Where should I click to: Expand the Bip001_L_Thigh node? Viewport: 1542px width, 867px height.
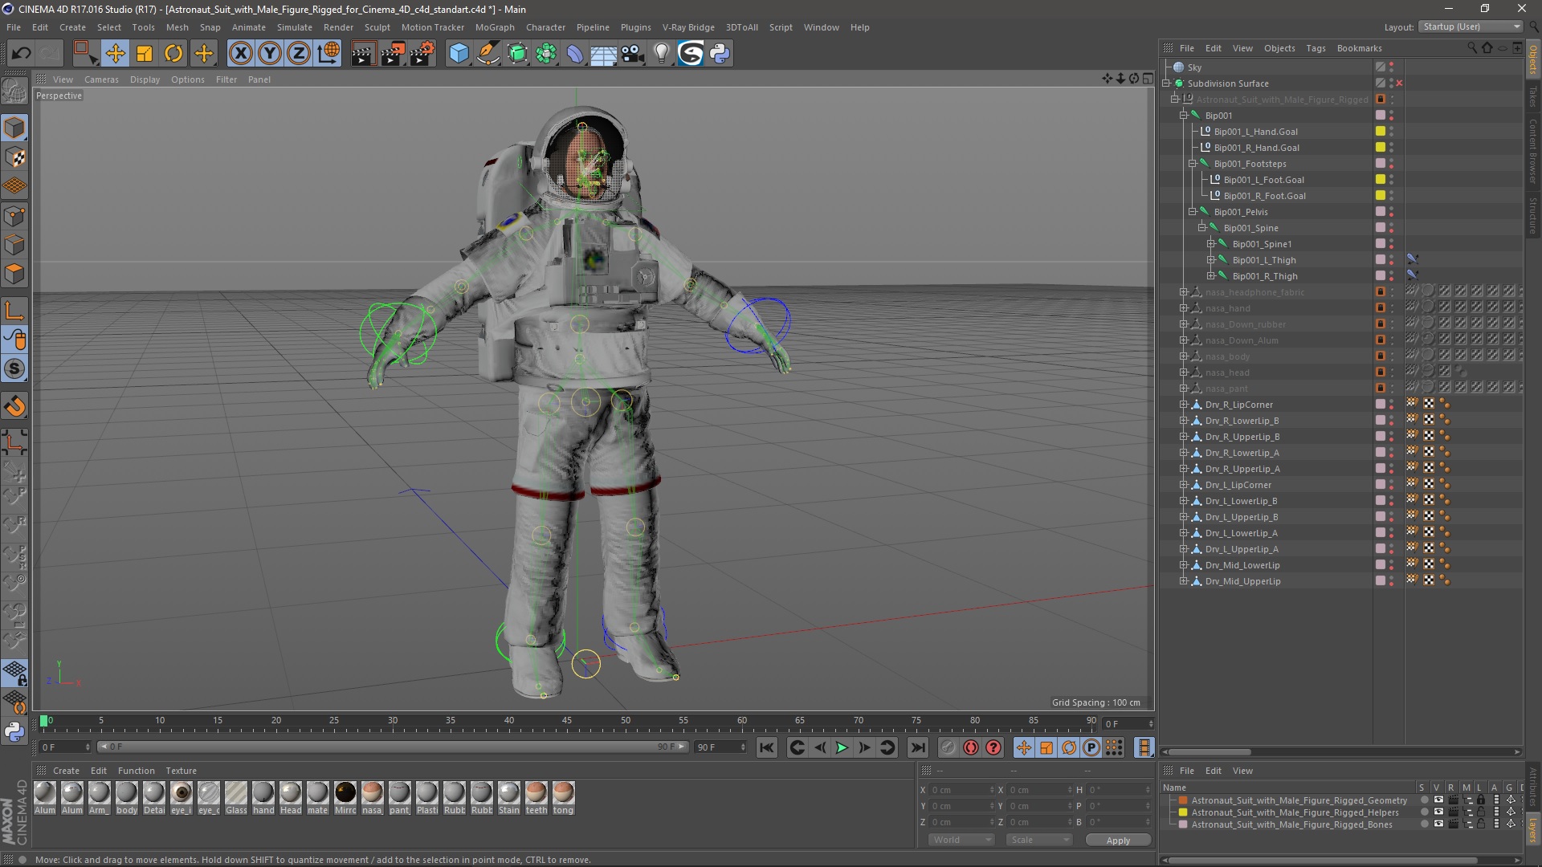1211,260
